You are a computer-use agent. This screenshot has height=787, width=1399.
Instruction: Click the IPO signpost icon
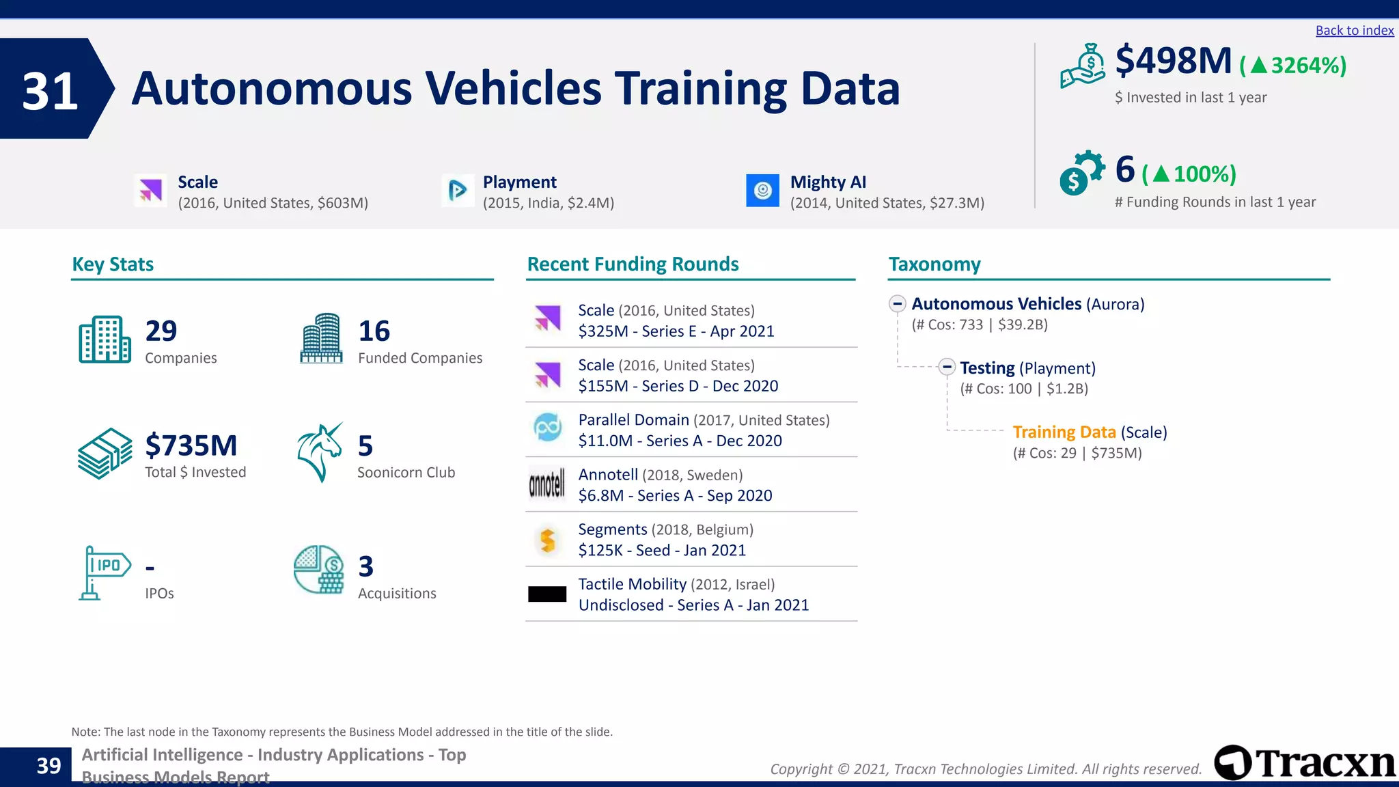[105, 572]
